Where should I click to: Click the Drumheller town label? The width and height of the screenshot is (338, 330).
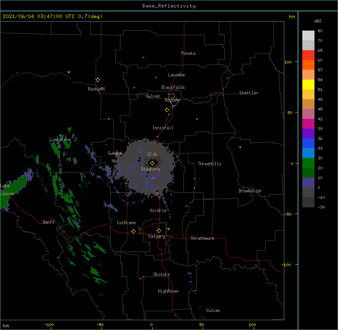[x=250, y=191]
